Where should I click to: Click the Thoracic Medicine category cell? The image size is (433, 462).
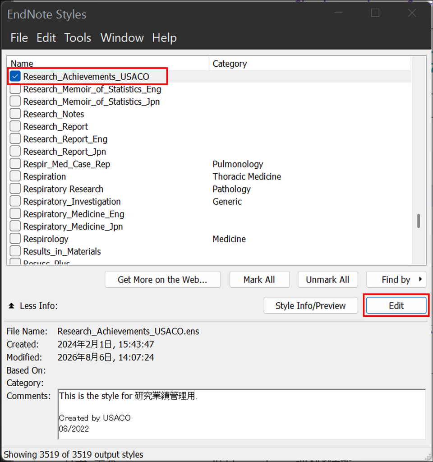(247, 176)
